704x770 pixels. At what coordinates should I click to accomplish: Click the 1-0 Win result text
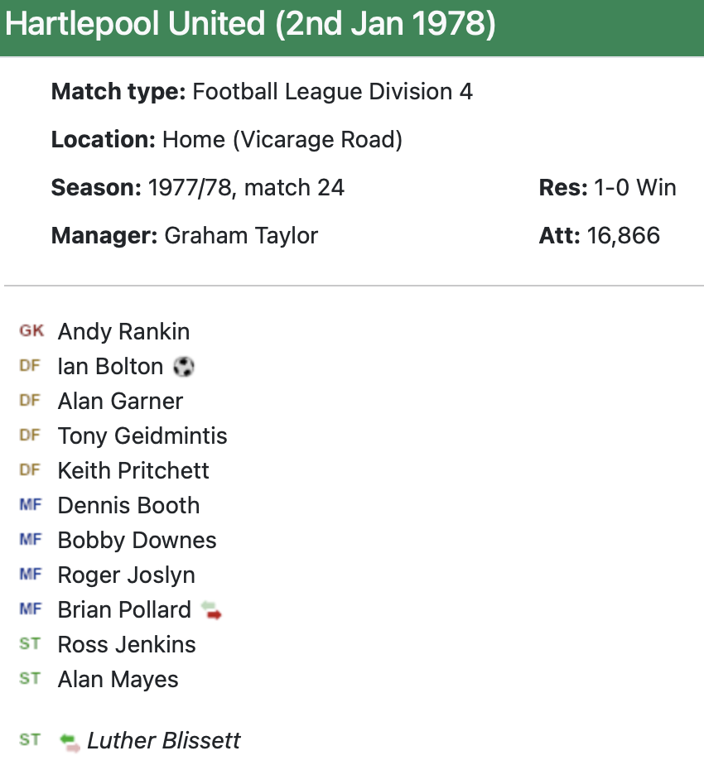pyautogui.click(x=635, y=188)
